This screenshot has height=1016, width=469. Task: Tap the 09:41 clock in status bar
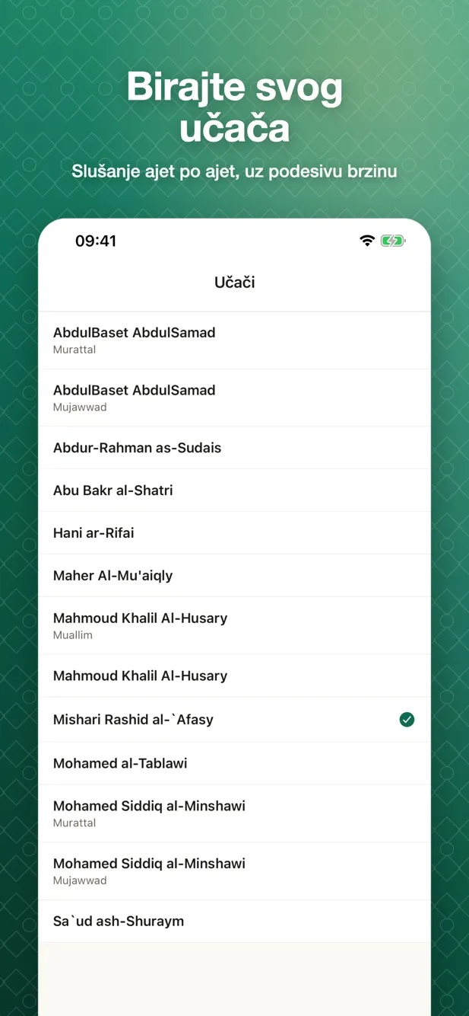point(96,241)
